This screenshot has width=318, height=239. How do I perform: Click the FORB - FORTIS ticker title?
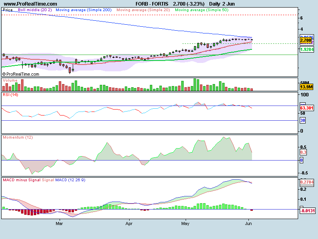pos(152,4)
